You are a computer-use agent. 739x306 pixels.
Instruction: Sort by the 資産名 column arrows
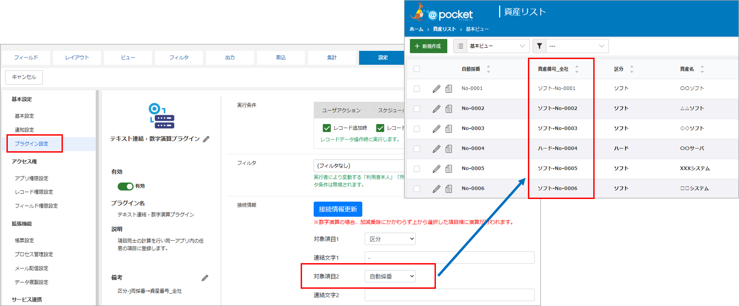(702, 69)
